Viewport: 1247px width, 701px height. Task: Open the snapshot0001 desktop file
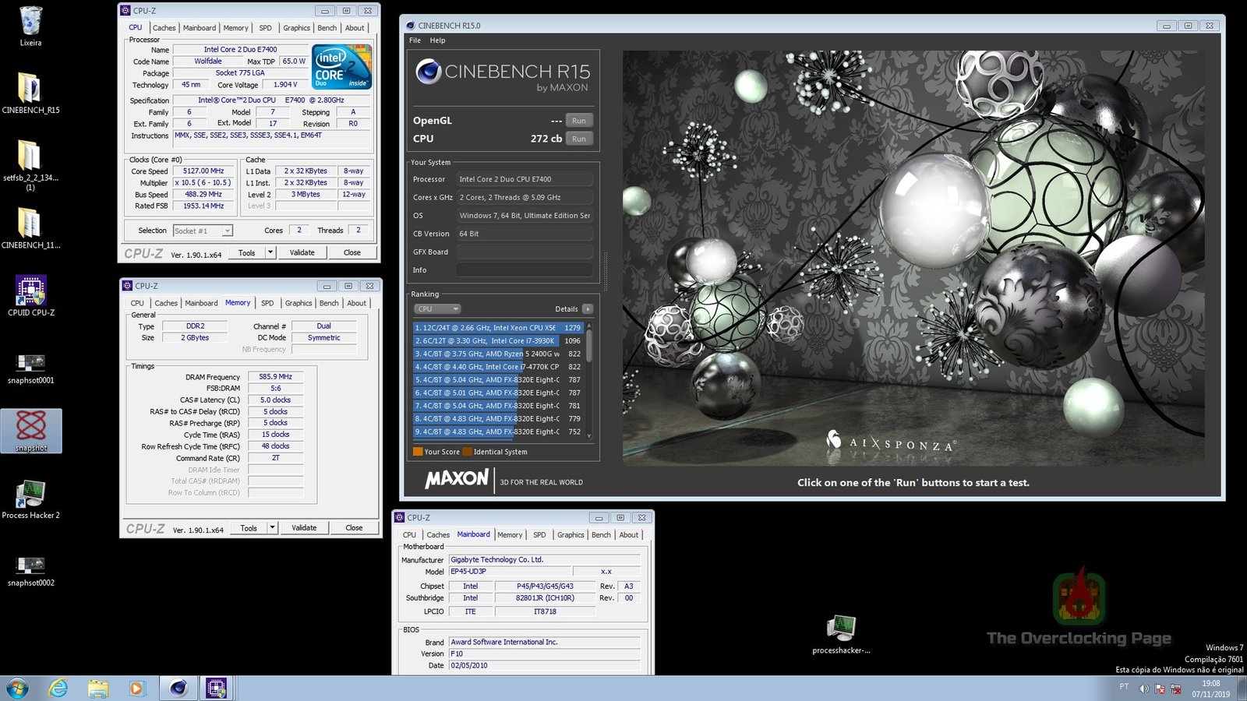coord(30,362)
